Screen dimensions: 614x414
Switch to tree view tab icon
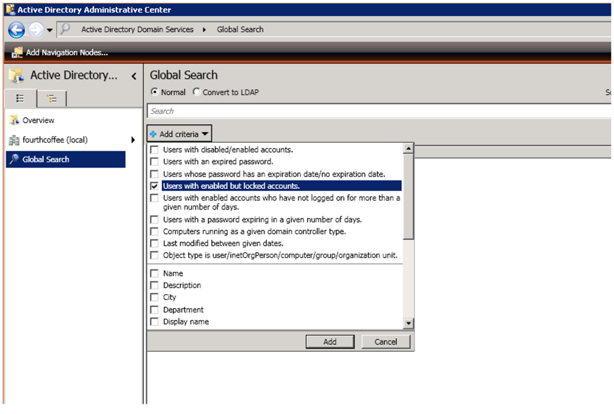coord(52,98)
